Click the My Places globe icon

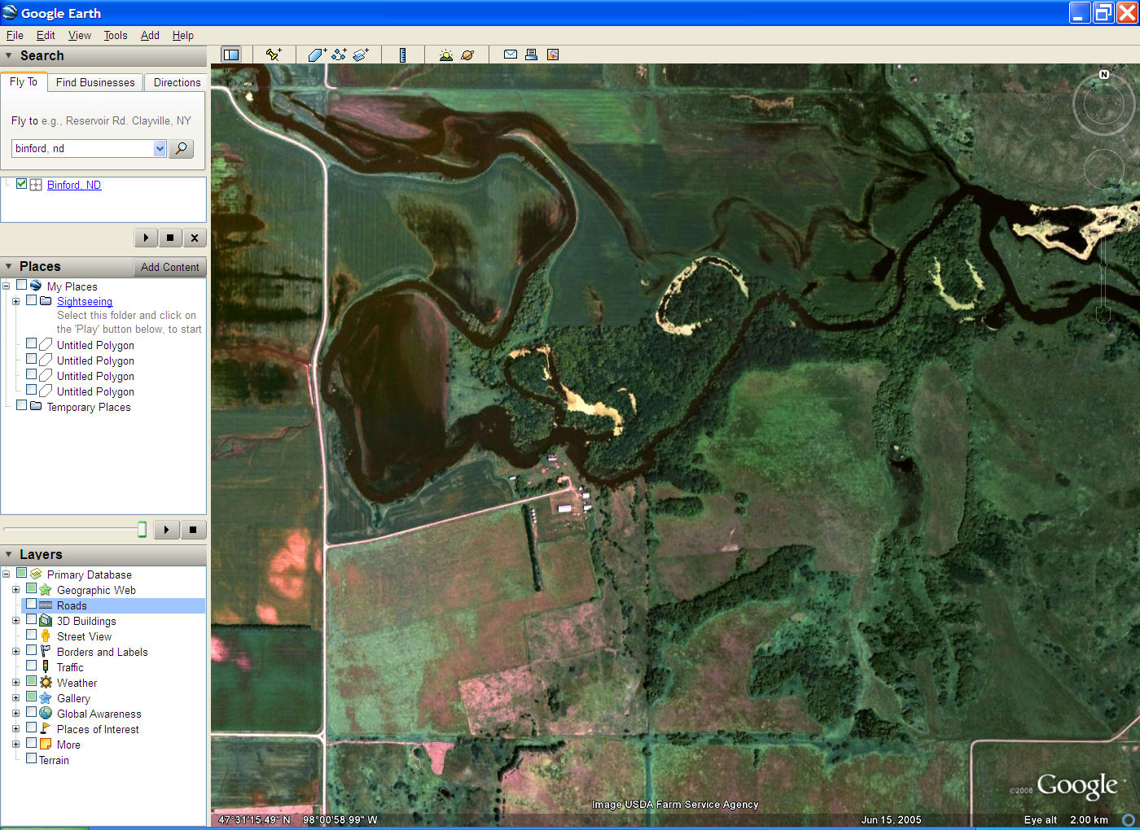point(36,286)
